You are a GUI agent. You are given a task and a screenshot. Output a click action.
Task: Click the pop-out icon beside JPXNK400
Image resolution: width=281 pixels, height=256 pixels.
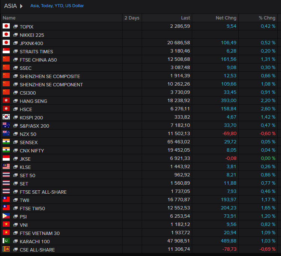[15, 43]
